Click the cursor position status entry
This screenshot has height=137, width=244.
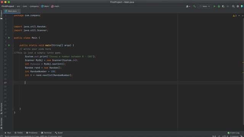click(x=214, y=136)
